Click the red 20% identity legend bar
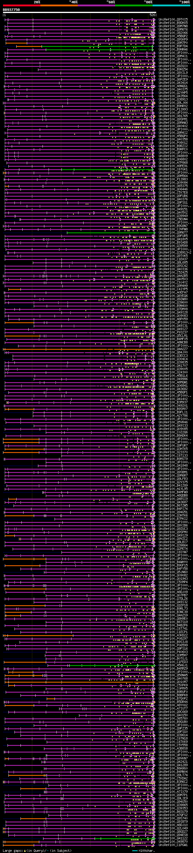 (x=21, y=5)
